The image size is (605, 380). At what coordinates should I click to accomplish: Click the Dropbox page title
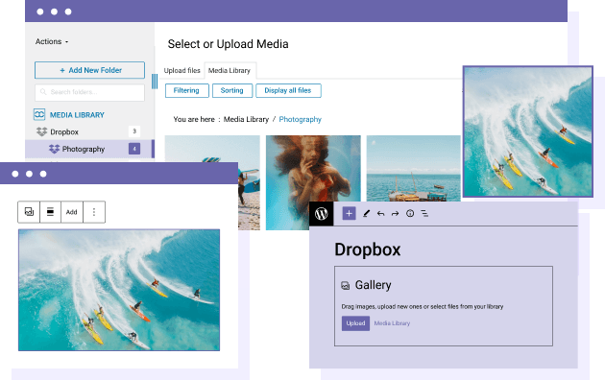(367, 249)
